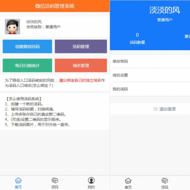Image resolution: width=190 pixels, height=190 pixels.
Task: Switch to 首页 tab label in left screen
Action: tap(18, 187)
